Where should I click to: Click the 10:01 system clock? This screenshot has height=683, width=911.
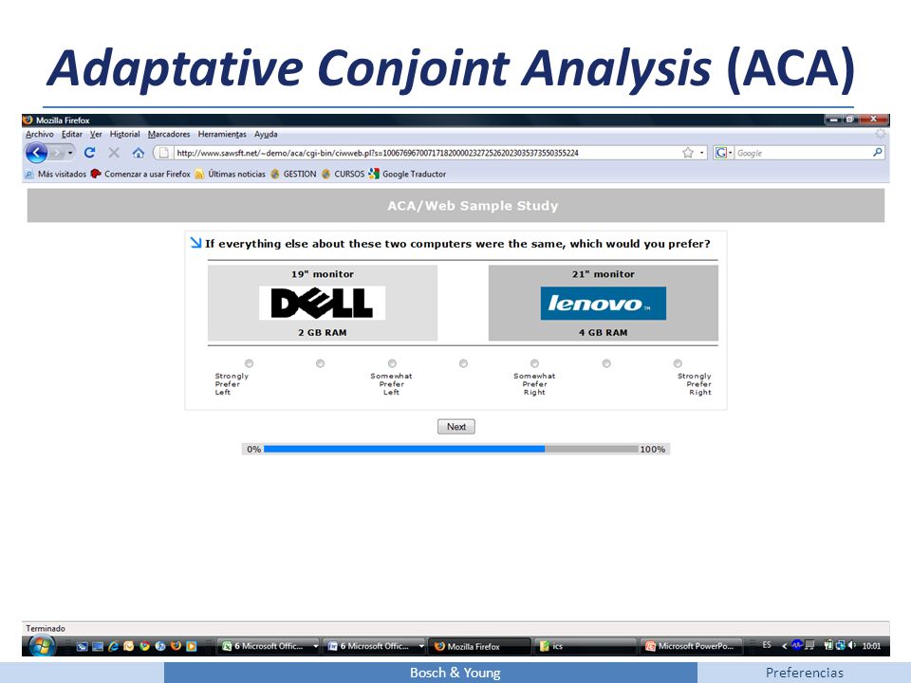(871, 646)
